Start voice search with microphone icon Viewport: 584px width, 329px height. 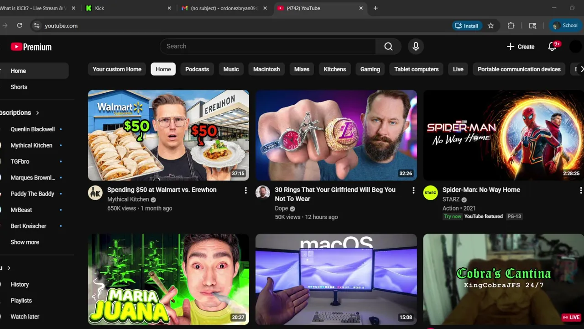coord(416,46)
